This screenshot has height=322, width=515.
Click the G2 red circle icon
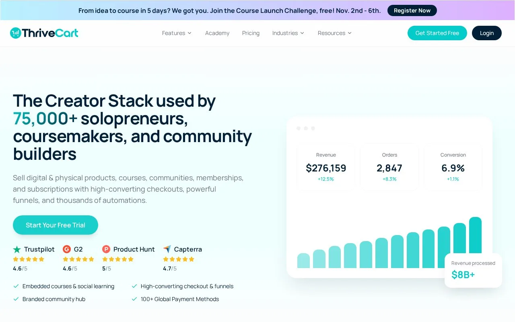coord(67,249)
